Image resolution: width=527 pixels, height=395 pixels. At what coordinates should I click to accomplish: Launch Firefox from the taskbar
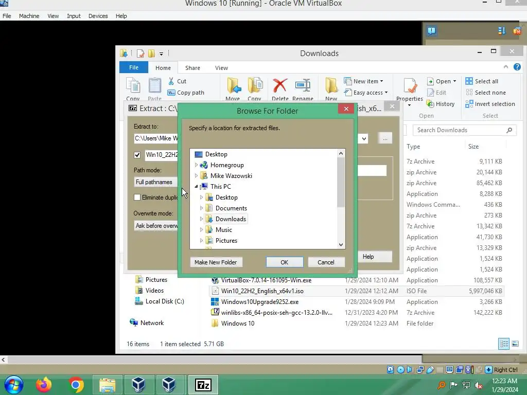pos(44,385)
